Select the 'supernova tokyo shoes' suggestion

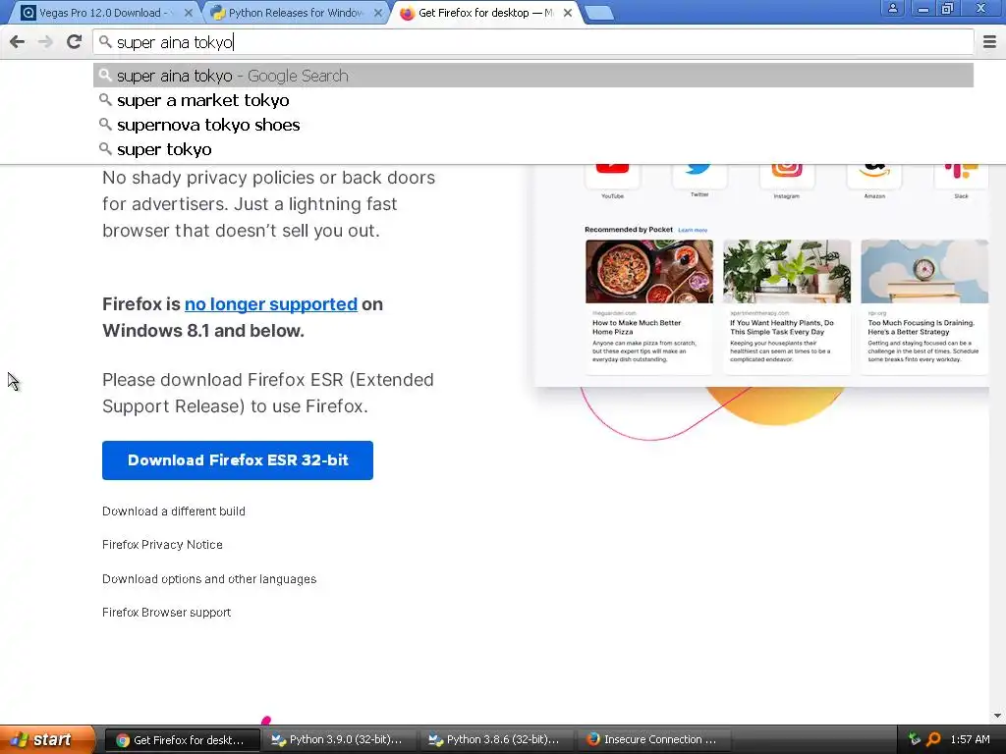[x=533, y=125]
